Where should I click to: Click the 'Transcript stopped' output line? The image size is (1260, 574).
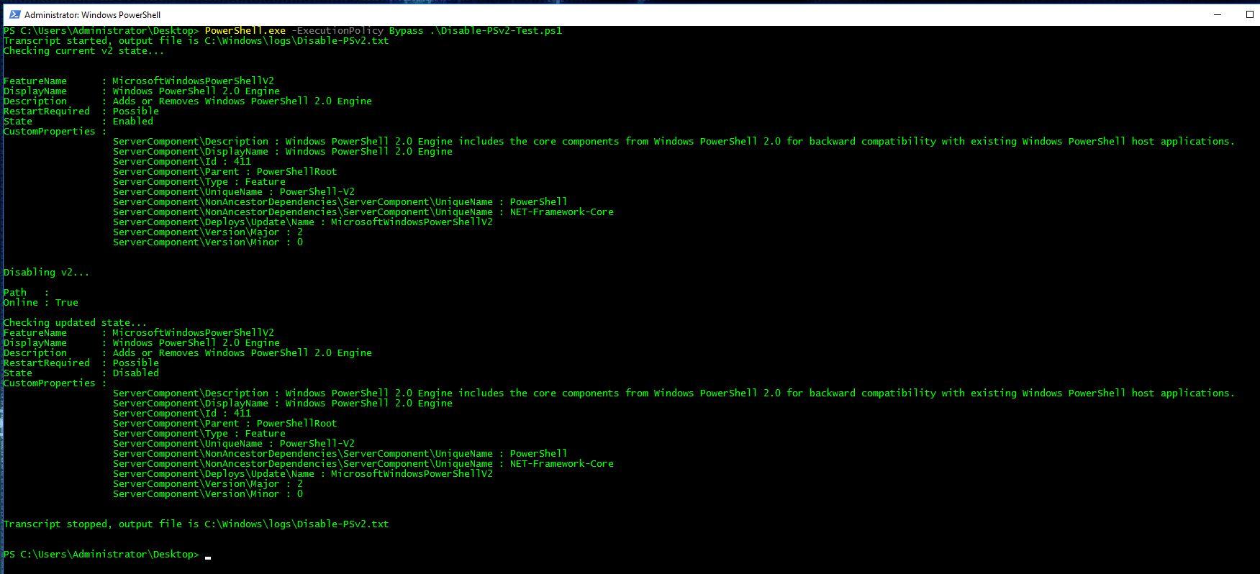[x=196, y=524]
